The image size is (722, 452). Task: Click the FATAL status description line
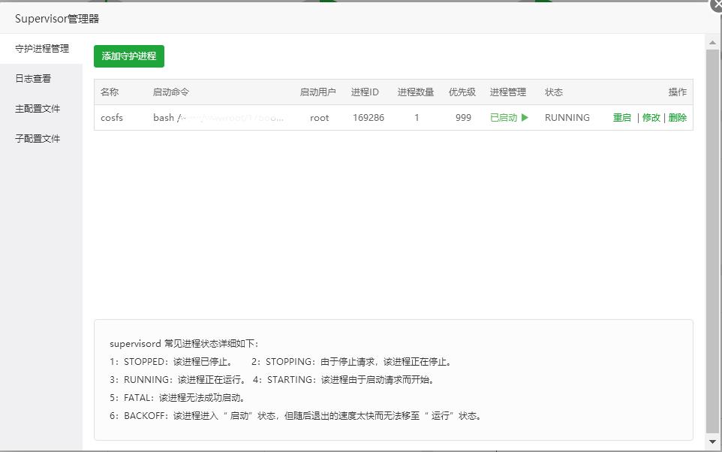(177, 398)
